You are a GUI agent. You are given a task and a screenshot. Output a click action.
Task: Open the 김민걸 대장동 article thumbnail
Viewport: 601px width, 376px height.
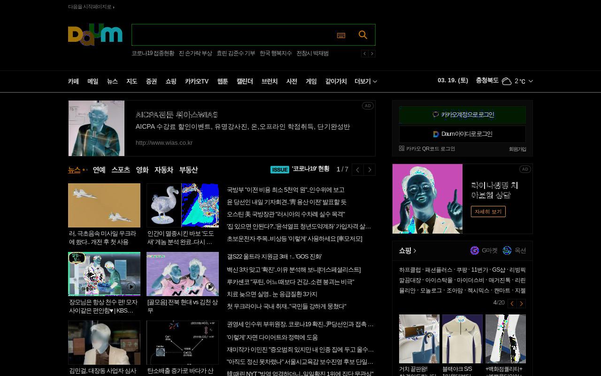104,343
